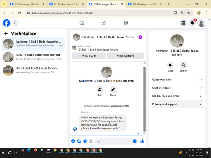Open Task View on the taskbar
Image resolution: width=211 pixels, height=158 pixels.
(16, 153)
